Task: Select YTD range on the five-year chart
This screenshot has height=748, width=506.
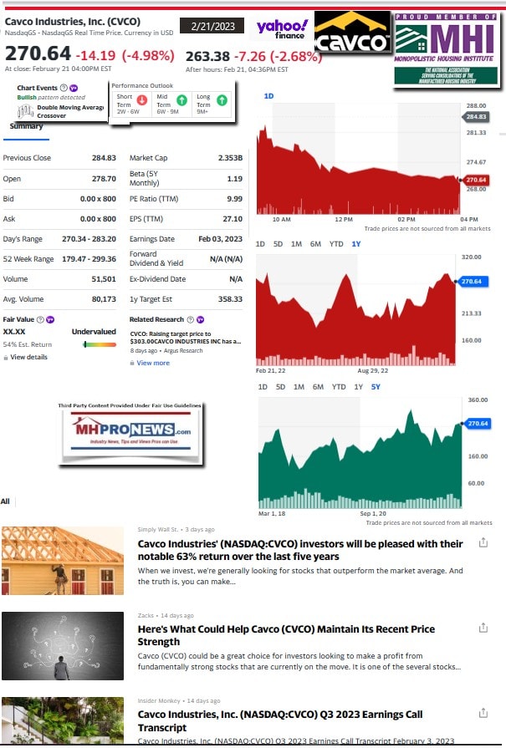Action: pyautogui.click(x=339, y=387)
